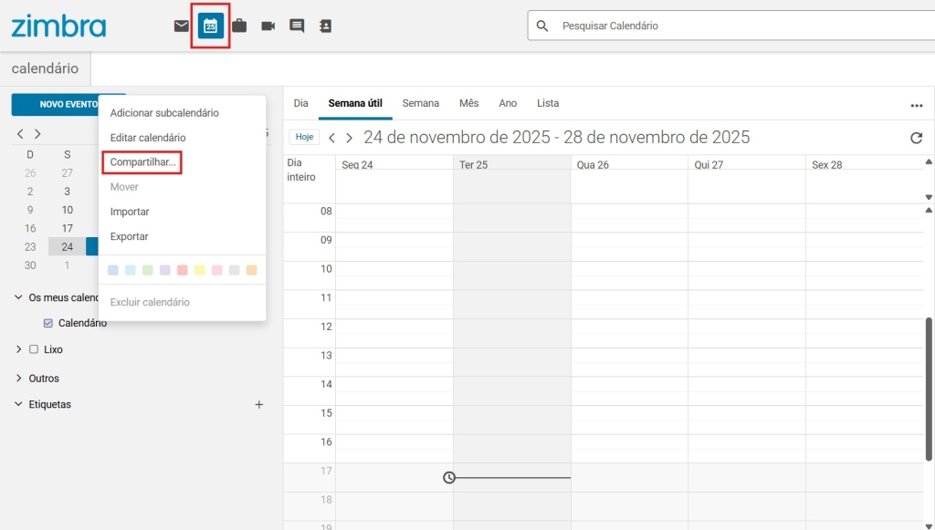
Task: Click the Hoje button
Action: (304, 138)
